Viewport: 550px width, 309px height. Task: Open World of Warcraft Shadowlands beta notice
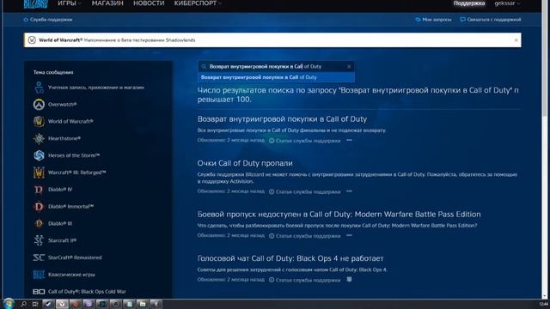(117, 40)
